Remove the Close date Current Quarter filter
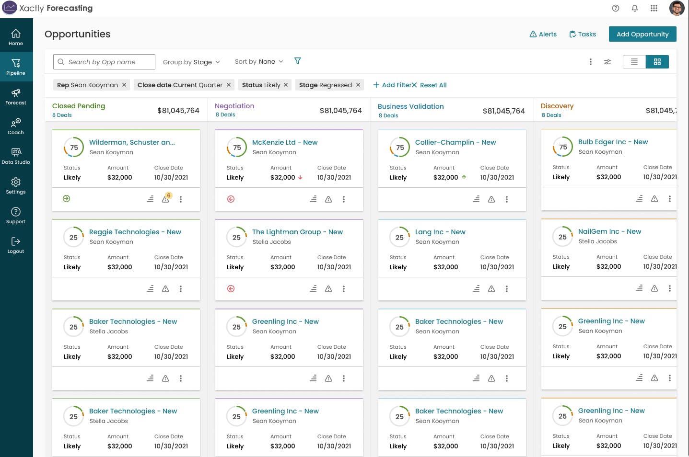The width and height of the screenshot is (689, 457). click(229, 85)
